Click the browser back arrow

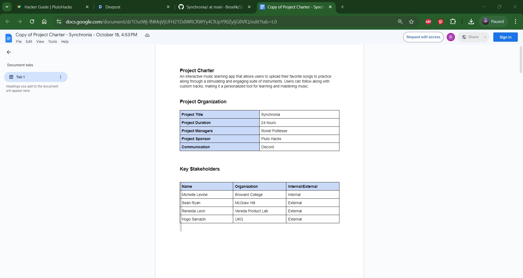pyautogui.click(x=8, y=22)
